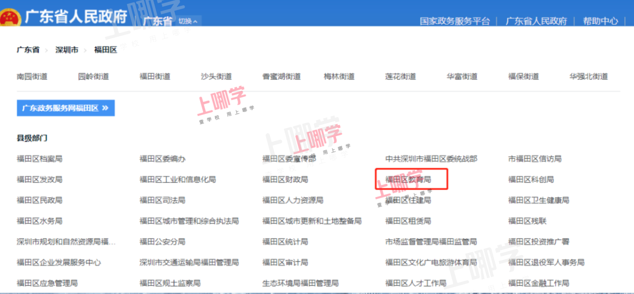Open the 切换 region switcher dropdown
This screenshot has height=294, width=634.
click(188, 21)
